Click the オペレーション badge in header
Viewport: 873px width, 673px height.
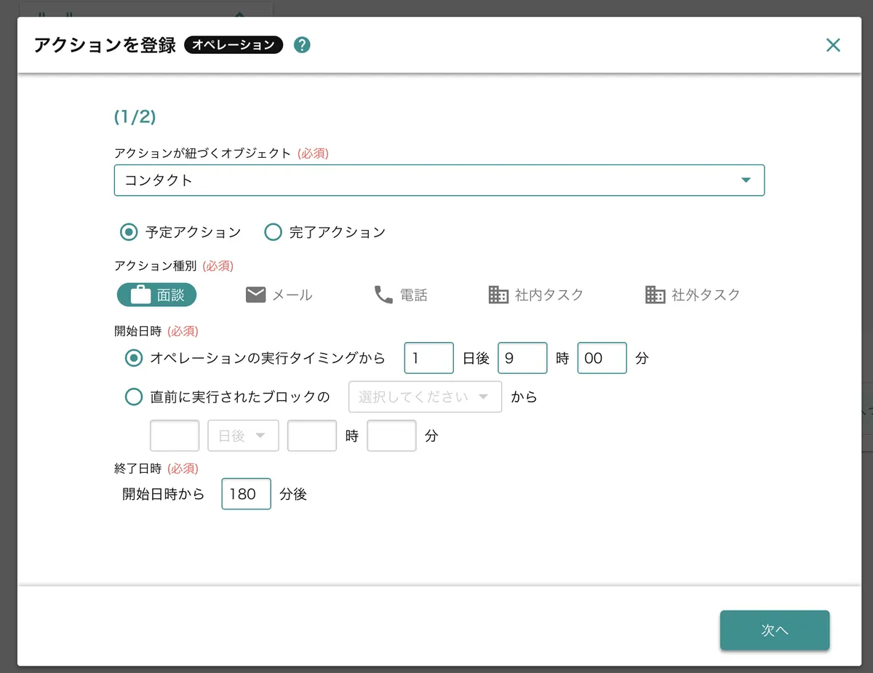(x=233, y=45)
